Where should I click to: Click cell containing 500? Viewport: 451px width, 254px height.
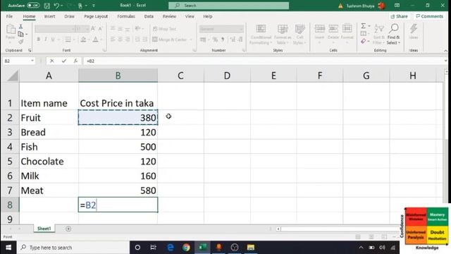point(118,147)
